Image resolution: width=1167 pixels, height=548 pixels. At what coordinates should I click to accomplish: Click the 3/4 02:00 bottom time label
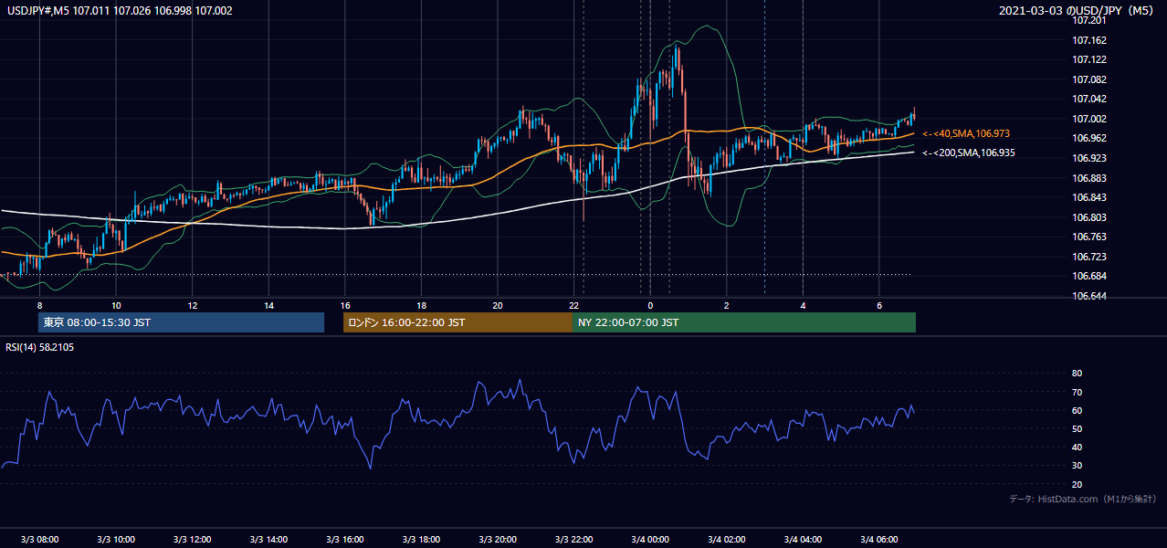[x=727, y=539]
